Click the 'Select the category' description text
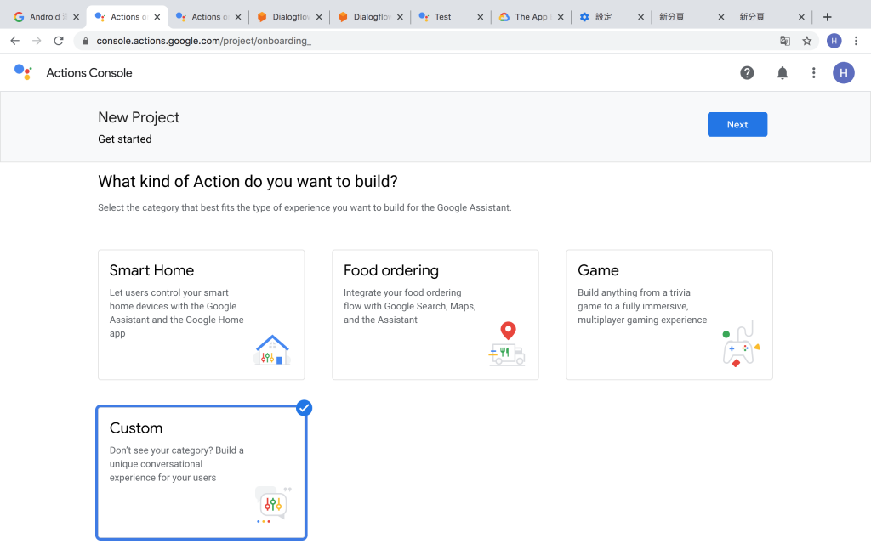Image resolution: width=871 pixels, height=544 pixels. click(305, 207)
